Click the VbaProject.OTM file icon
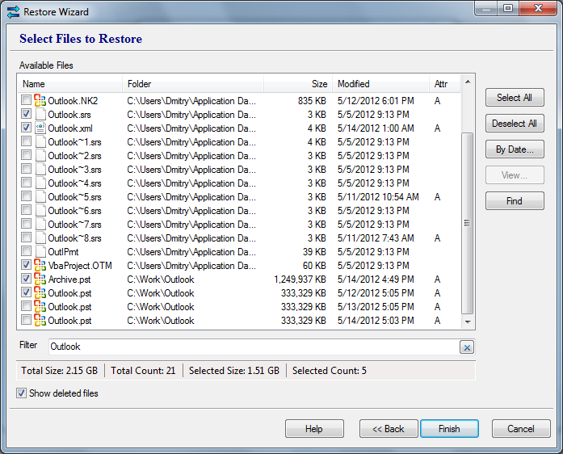 tap(40, 266)
